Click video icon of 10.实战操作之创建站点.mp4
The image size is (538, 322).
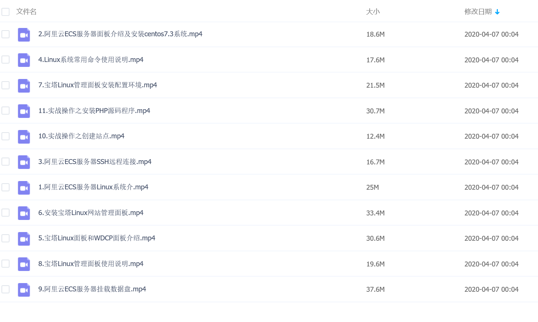(x=24, y=136)
